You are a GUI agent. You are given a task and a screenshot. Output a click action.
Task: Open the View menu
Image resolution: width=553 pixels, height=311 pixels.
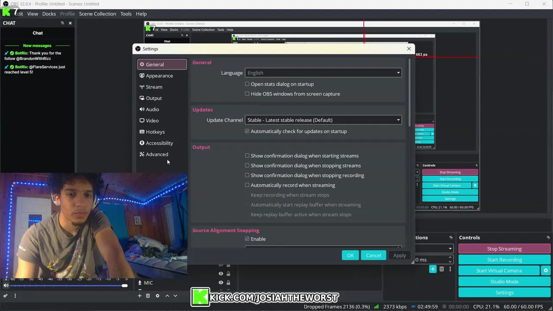tap(32, 14)
